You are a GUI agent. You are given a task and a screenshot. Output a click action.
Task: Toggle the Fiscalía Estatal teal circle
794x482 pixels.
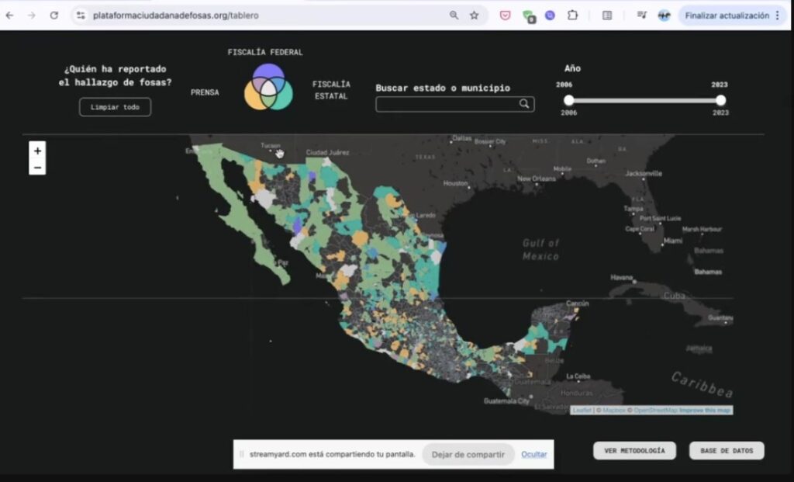pyautogui.click(x=284, y=96)
